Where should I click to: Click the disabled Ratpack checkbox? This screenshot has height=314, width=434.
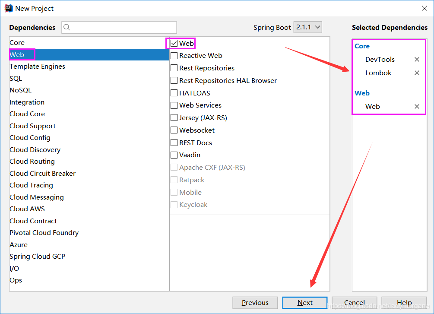click(x=174, y=180)
